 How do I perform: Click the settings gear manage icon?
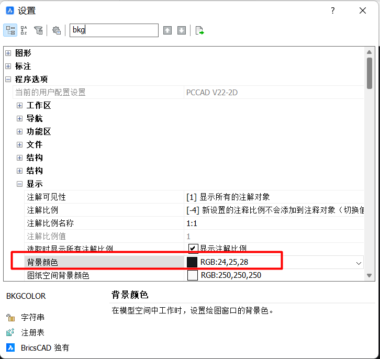(57, 30)
